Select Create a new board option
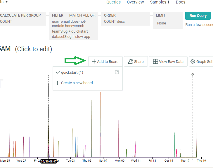 point(77,83)
